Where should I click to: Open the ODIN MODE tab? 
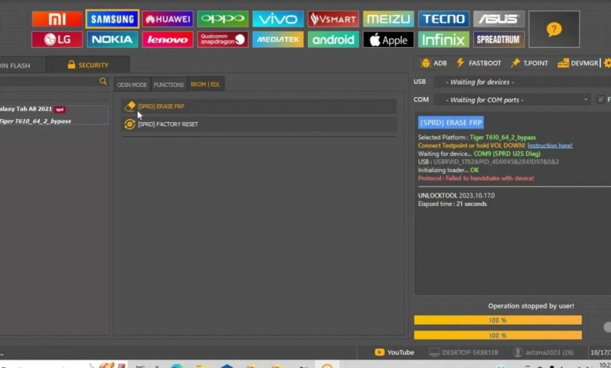tap(132, 85)
